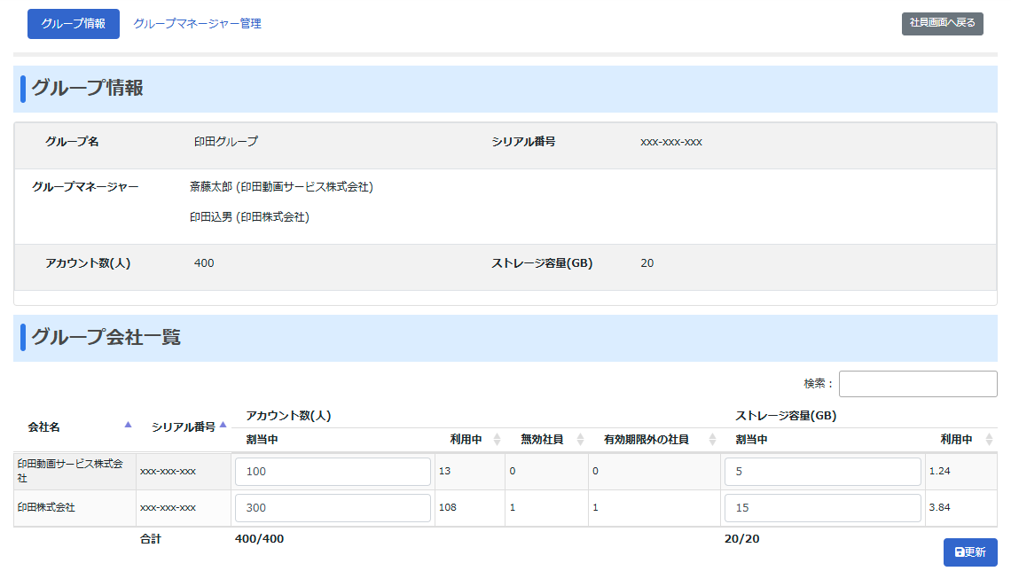
Task: Sort by storage 利用中 column arrows
Action: point(989,440)
